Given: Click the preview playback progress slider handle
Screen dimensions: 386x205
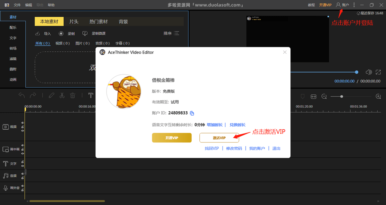Looking at the screenshot, I should pos(357,72).
